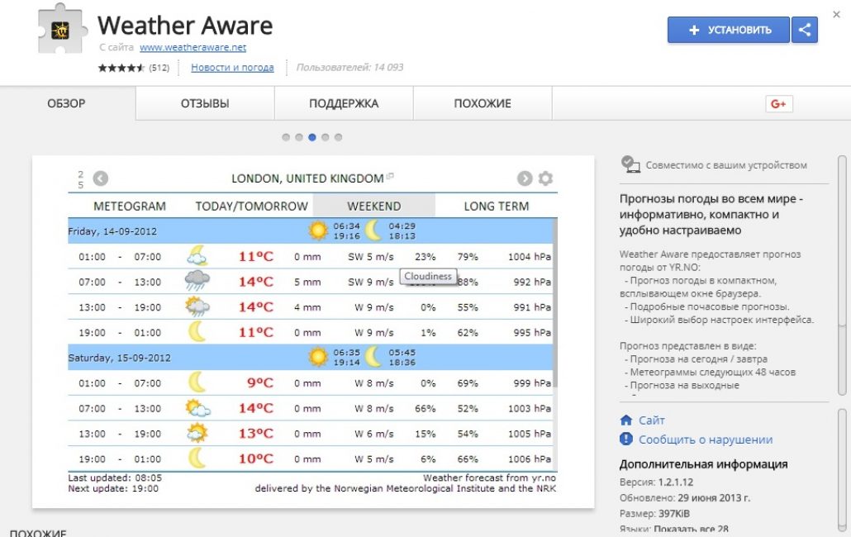851x537 pixels.
Task: Select the LONG TERM tab in widget
Action: click(x=496, y=206)
